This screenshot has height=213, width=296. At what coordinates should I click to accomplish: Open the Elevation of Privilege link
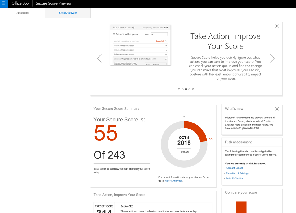(x=238, y=173)
